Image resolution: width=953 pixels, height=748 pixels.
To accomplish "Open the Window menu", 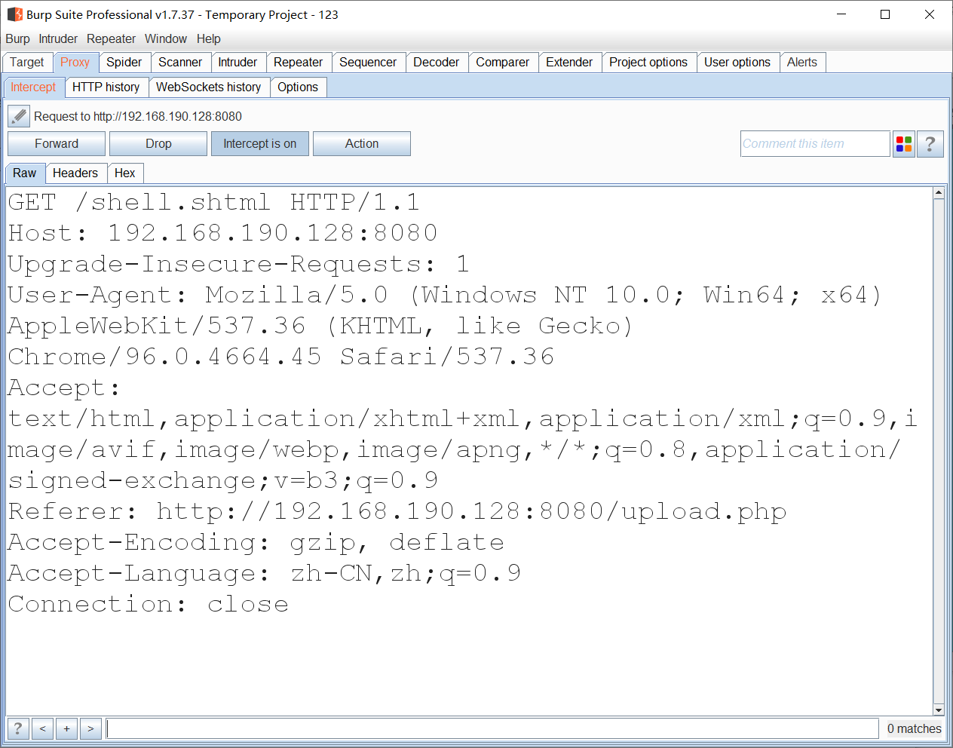I will pyautogui.click(x=166, y=39).
